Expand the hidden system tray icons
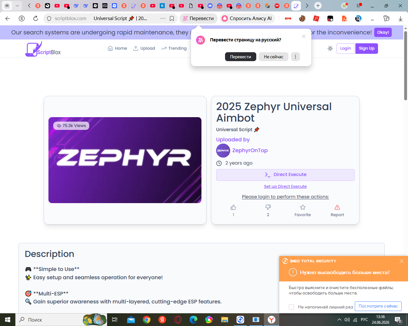The height and width of the screenshot is (326, 408). (x=339, y=320)
